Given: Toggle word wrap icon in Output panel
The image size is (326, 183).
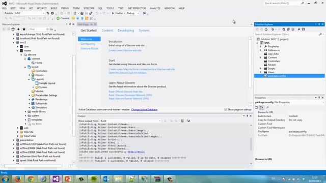Looking at the screenshot, I should coord(188,121).
